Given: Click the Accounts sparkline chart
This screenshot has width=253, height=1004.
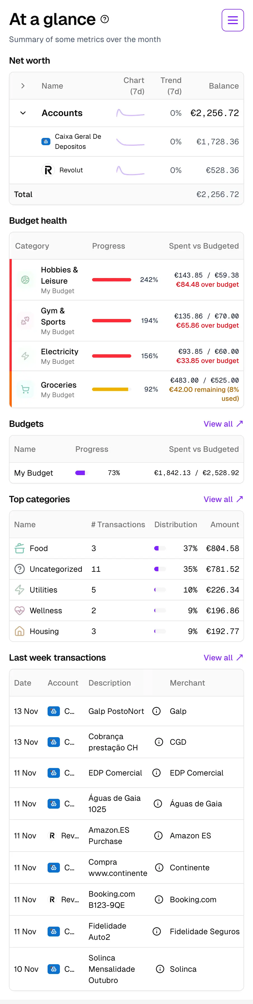Looking at the screenshot, I should pyautogui.click(x=130, y=113).
